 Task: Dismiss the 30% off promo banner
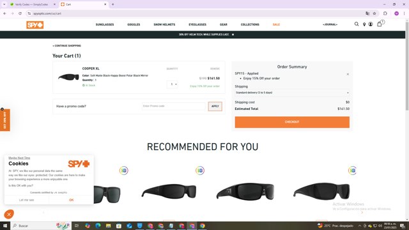[233, 34]
